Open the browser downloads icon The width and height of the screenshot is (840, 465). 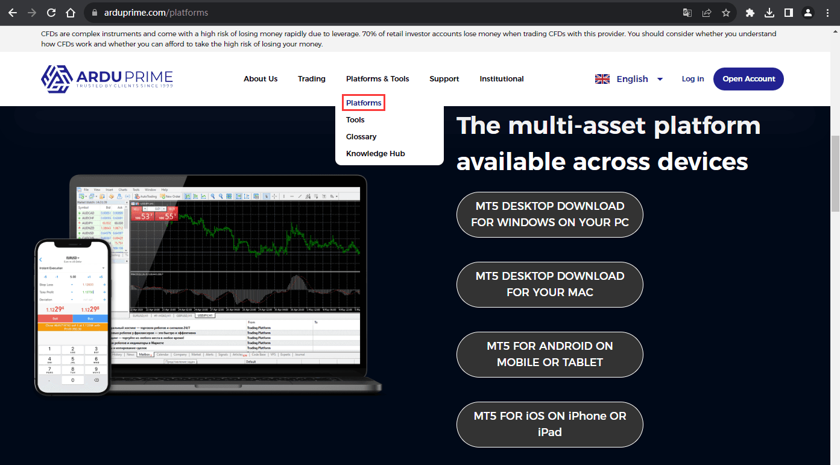click(x=769, y=12)
